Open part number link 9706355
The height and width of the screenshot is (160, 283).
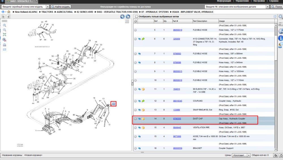[177, 119]
